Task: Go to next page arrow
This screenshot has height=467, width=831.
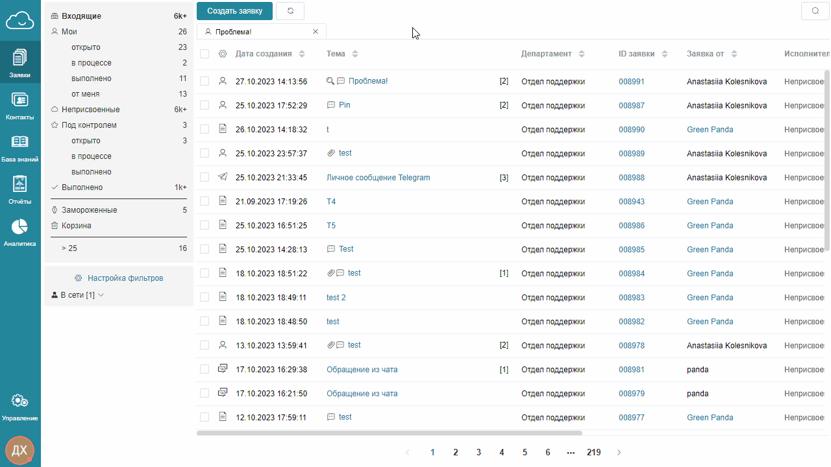Action: [x=619, y=453]
